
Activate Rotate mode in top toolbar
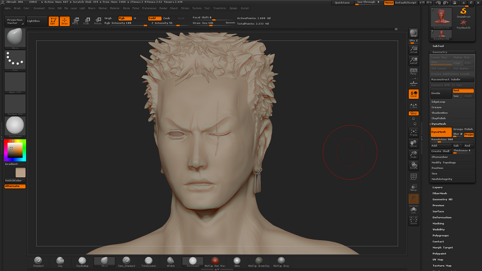[x=98, y=21]
